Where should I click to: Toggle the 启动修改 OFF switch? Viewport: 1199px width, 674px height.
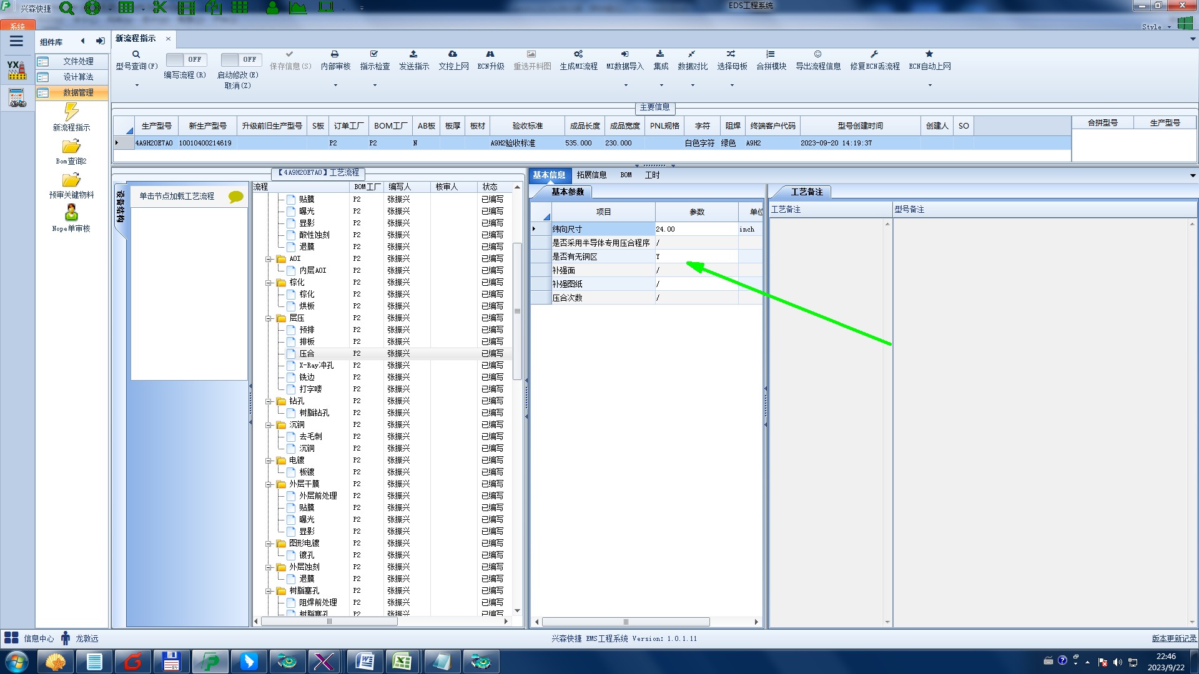point(240,59)
